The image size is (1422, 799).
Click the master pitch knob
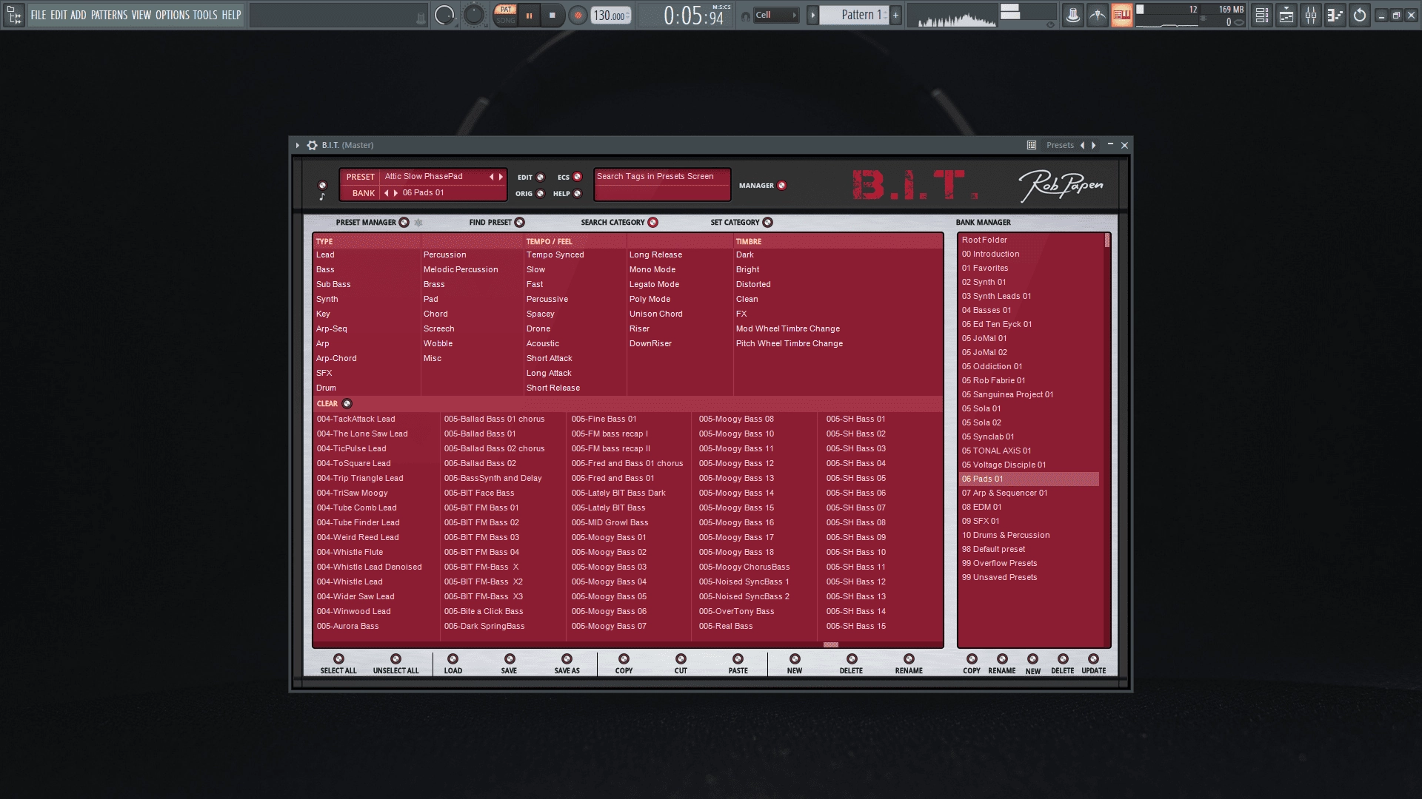[473, 15]
